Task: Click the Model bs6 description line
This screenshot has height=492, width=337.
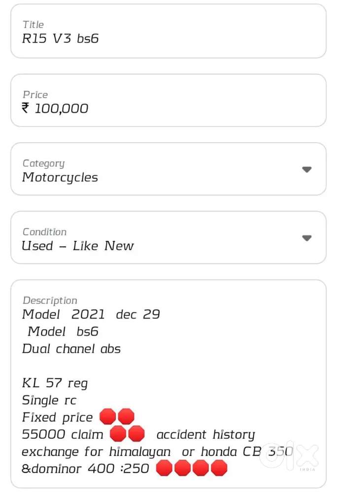Action: coord(63,332)
